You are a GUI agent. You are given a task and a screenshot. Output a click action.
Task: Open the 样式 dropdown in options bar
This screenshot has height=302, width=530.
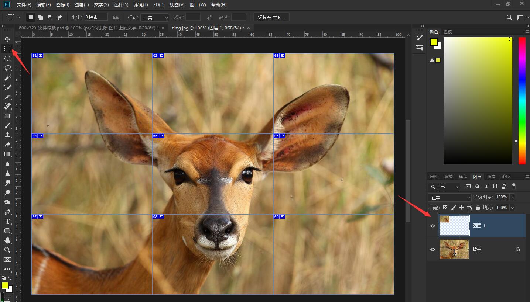pos(155,17)
